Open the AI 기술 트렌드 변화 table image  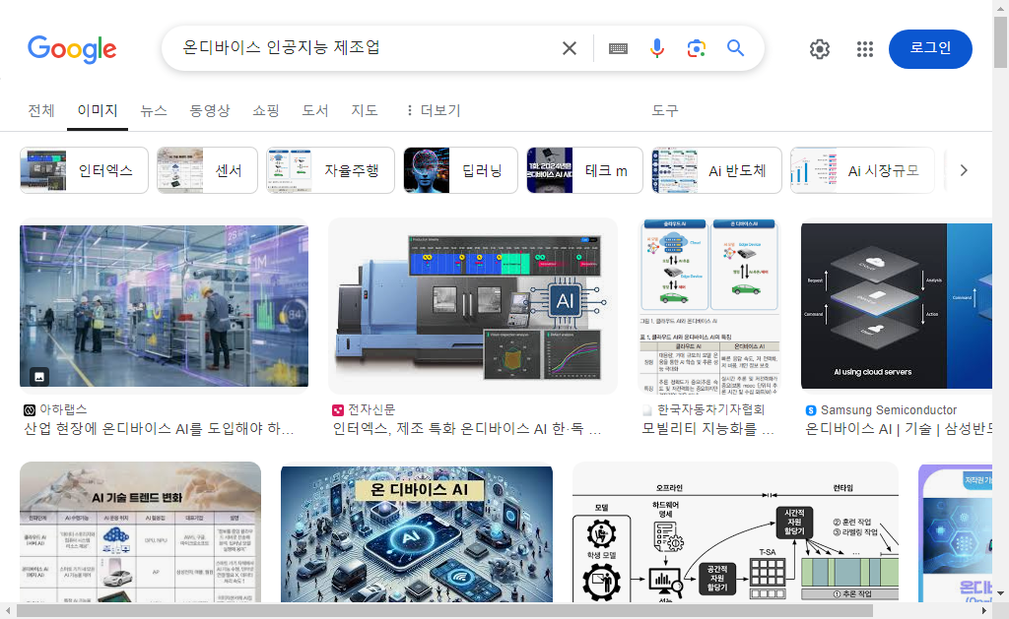click(140, 532)
